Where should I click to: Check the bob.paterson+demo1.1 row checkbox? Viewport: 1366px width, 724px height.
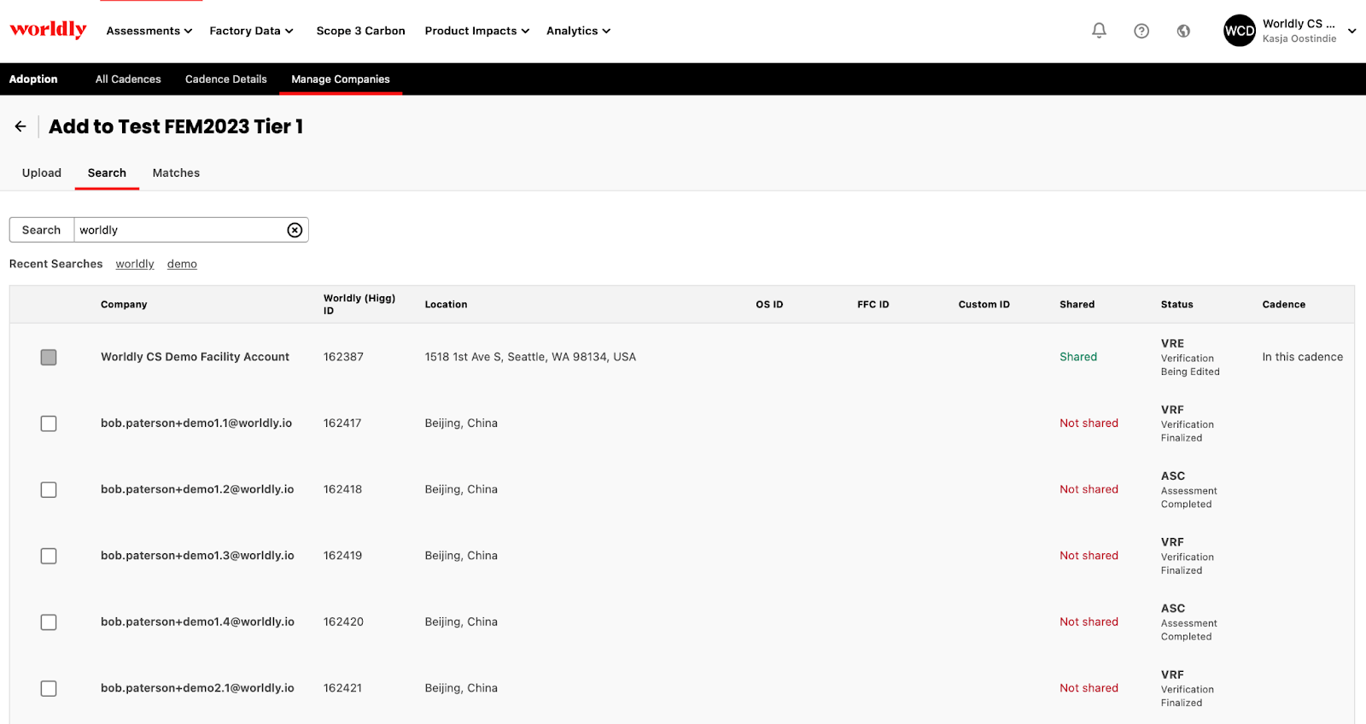49,423
